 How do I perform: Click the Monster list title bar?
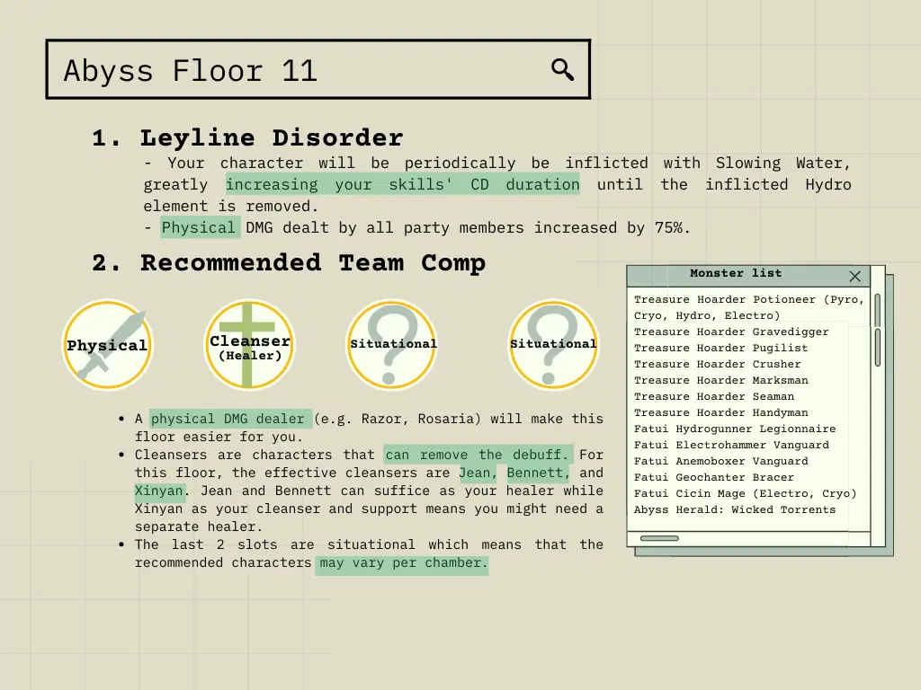point(735,274)
